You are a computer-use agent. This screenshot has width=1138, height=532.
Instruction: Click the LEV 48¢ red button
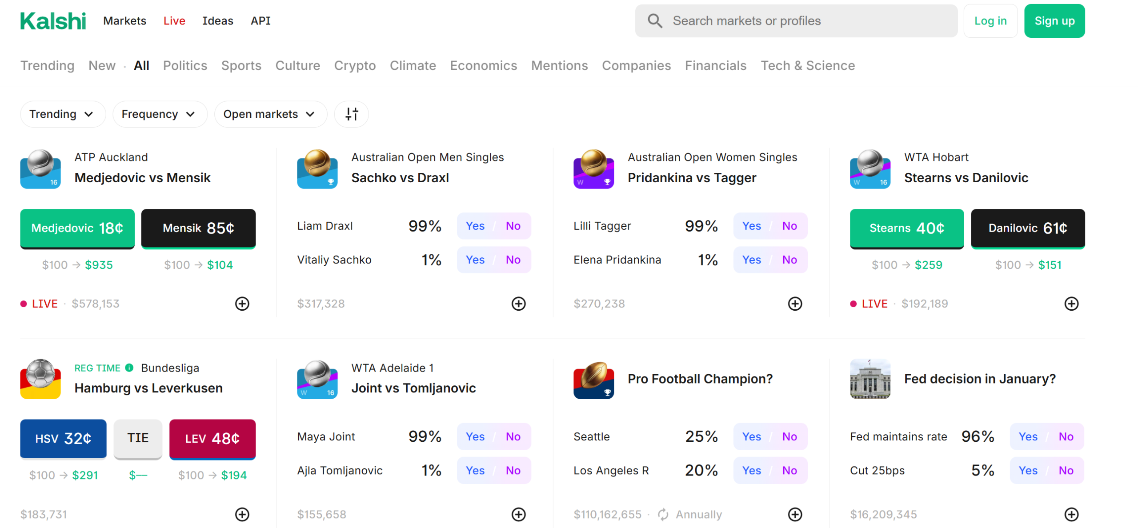212,439
